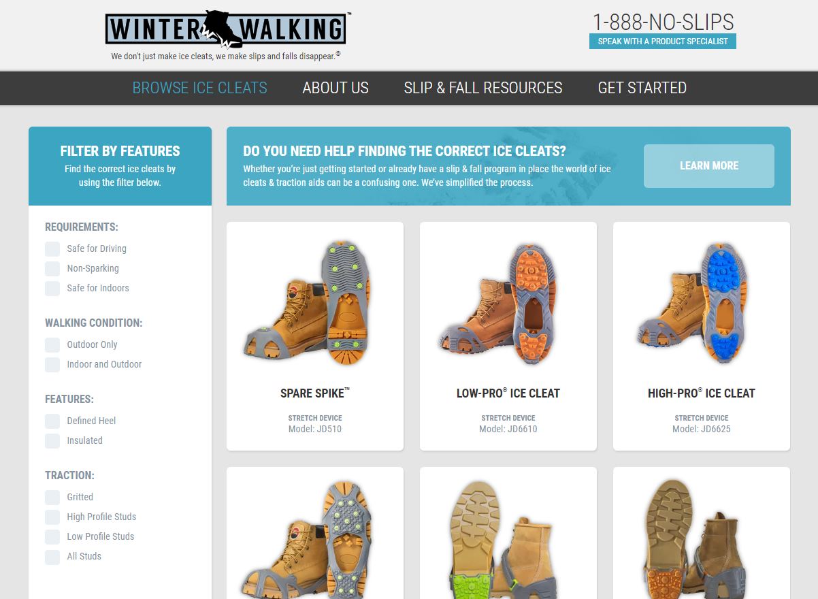The height and width of the screenshot is (599, 818).
Task: Open the Browse Ice Cleats menu
Action: (x=199, y=88)
